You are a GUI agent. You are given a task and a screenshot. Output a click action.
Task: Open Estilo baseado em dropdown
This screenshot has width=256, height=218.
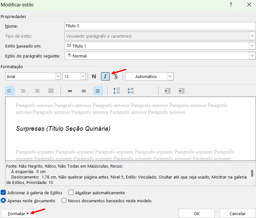(x=252, y=46)
